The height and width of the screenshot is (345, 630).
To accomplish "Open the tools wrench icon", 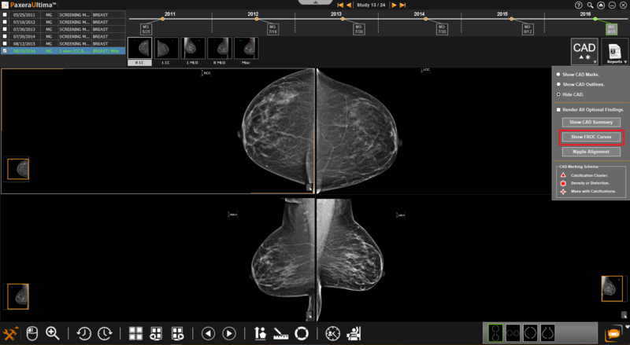I will [11, 333].
